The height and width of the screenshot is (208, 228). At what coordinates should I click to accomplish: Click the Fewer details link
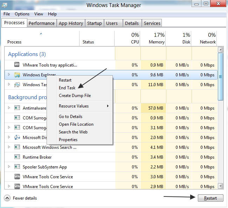(25, 198)
